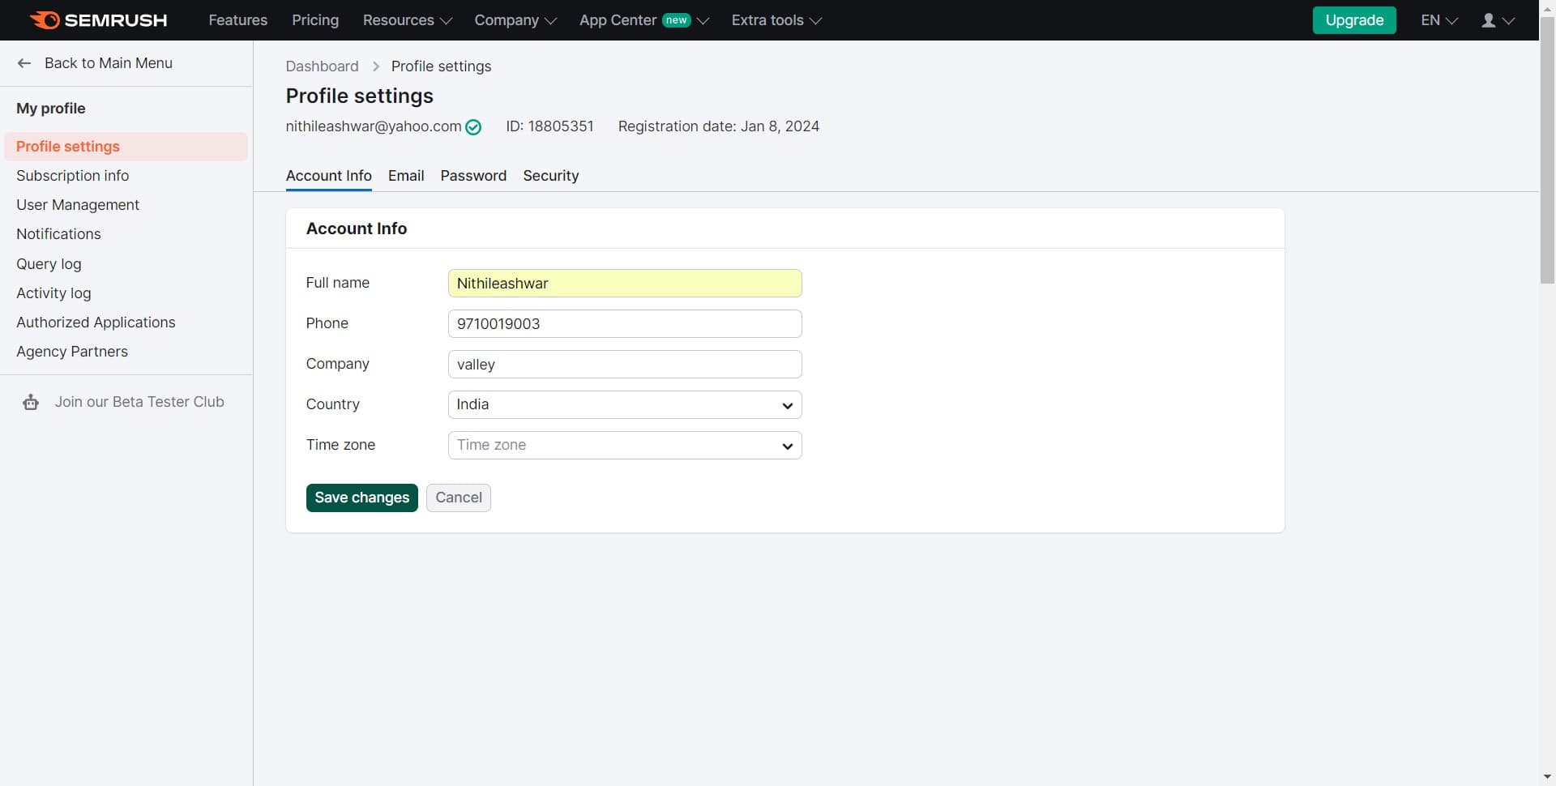The height and width of the screenshot is (786, 1556).
Task: Click the verified email checkmark icon
Action: tap(473, 127)
